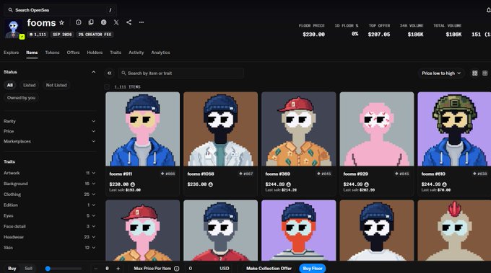491x273 pixels.
Task: Go to the Activity tab
Action: pyautogui.click(x=136, y=53)
